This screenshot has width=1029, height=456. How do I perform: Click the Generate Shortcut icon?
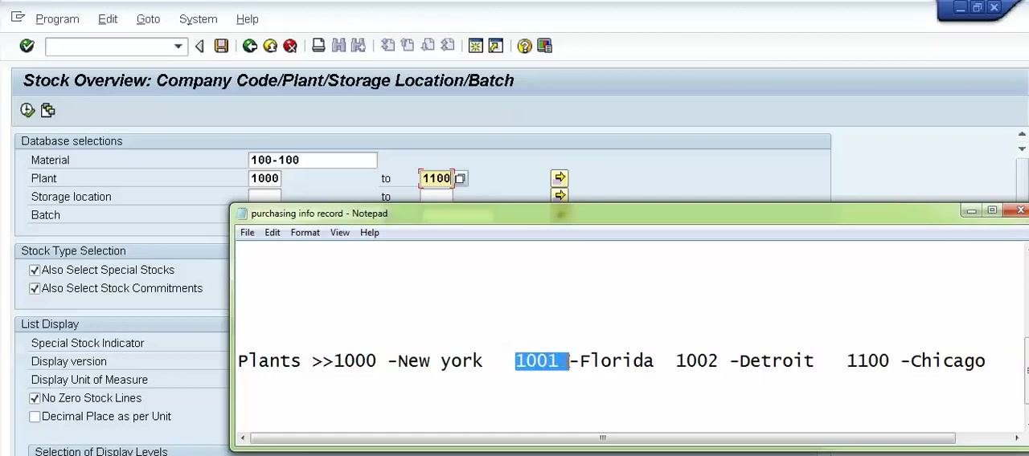tap(496, 46)
